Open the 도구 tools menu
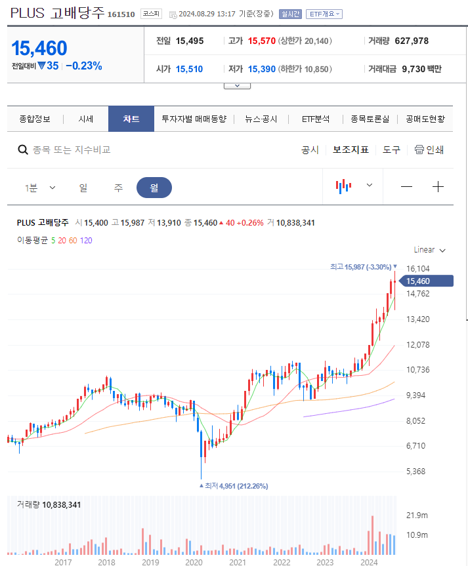Image resolution: width=468 pixels, height=566 pixels. point(391,150)
